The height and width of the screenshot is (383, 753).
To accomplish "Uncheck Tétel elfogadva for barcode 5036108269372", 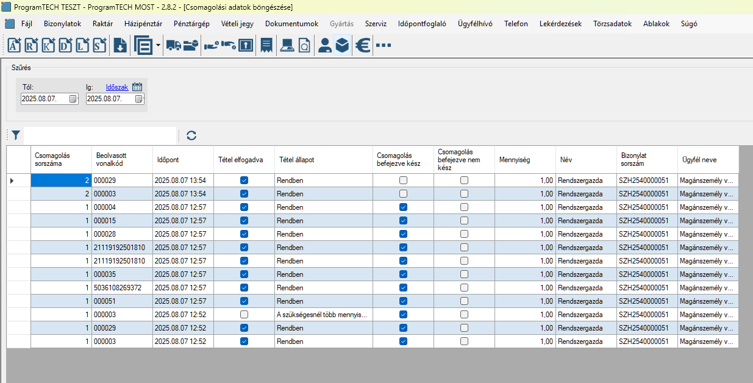I will point(244,288).
